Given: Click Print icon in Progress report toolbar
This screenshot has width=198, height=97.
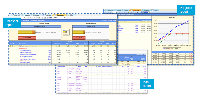Looking at the screenshot, I should point(131,12).
